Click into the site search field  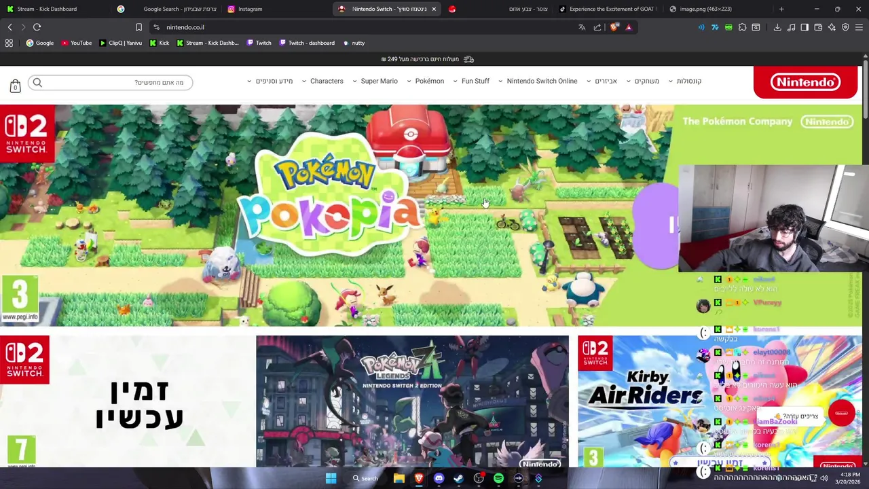(111, 82)
